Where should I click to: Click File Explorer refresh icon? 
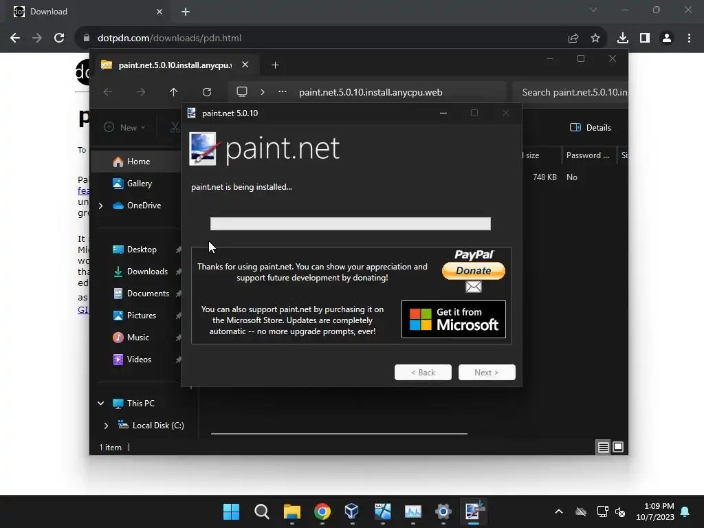(x=206, y=92)
